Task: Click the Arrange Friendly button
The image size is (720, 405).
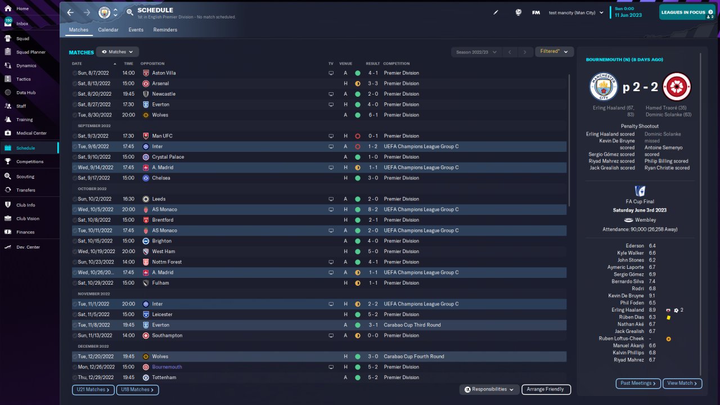Action: pyautogui.click(x=546, y=389)
